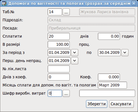This screenshot has width=138, height=112.
Task: Click the Скасувати button
Action: 121,104
